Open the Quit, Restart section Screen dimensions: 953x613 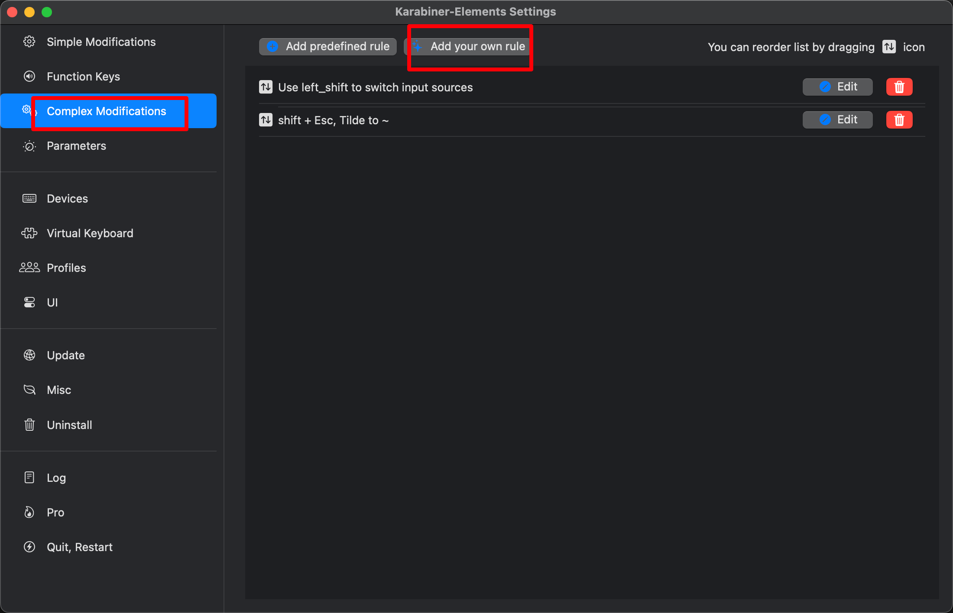[80, 547]
